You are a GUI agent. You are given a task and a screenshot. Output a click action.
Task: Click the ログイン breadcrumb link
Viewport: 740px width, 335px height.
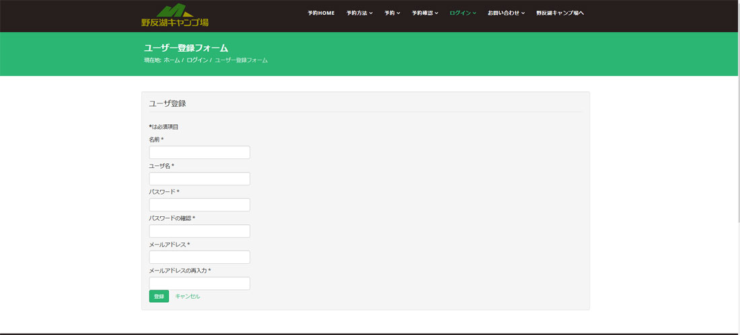pyautogui.click(x=197, y=60)
